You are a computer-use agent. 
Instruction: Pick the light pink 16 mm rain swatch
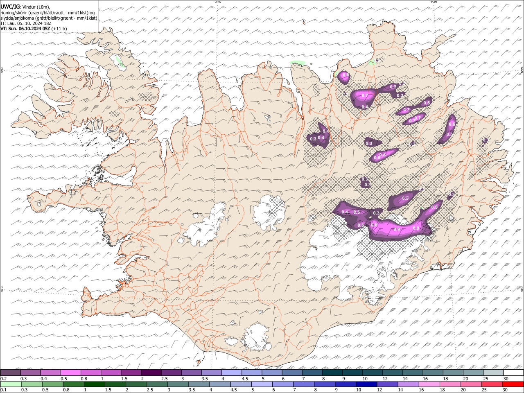(429, 384)
